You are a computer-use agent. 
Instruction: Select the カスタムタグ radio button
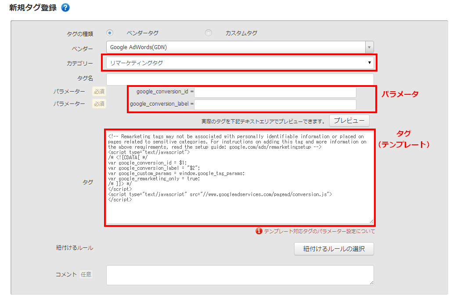coord(209,33)
